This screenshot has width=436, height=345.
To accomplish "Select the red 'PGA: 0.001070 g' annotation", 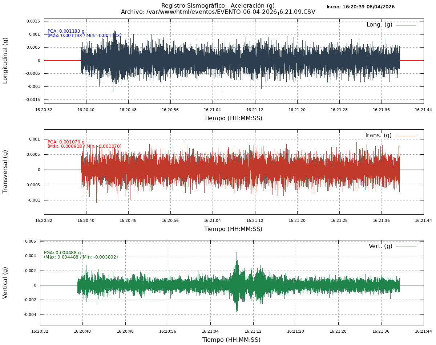I will click(66, 142).
